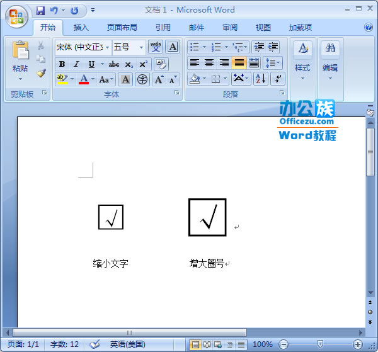Toggle underline formatting
Viewport: 378px width, 352px height.
(x=91, y=64)
